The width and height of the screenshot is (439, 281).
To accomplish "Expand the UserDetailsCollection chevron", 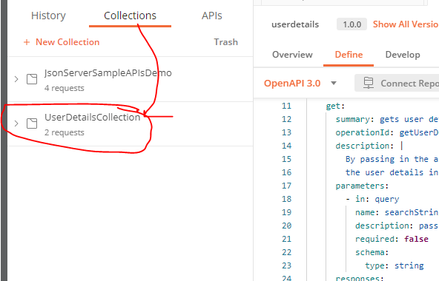I will click(16, 123).
